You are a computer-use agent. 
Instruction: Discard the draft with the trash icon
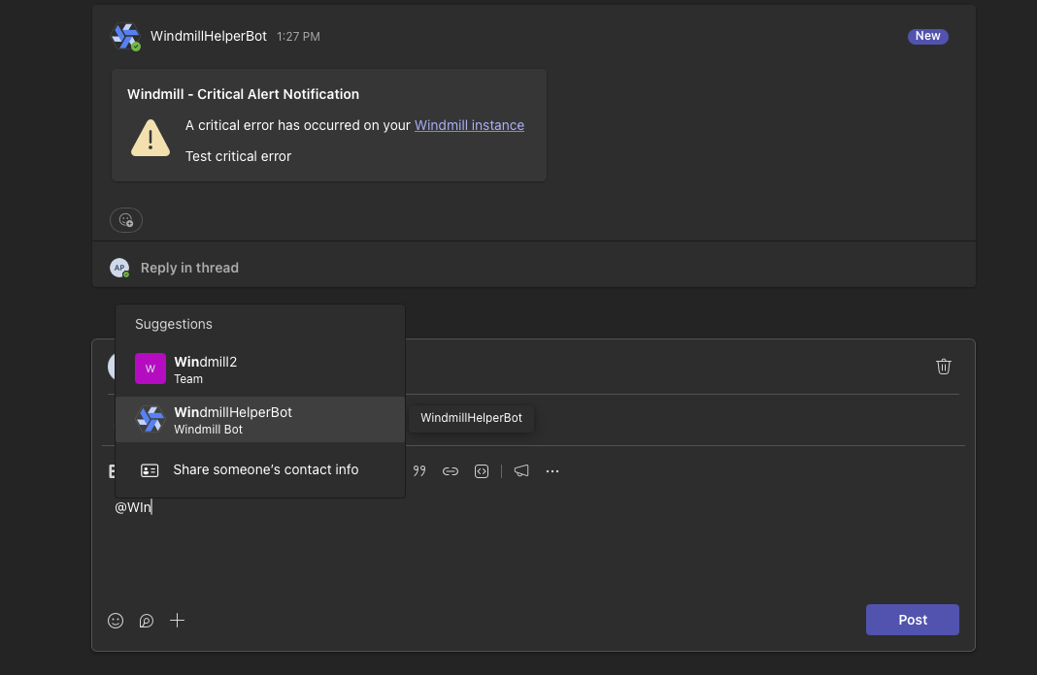[x=944, y=366]
